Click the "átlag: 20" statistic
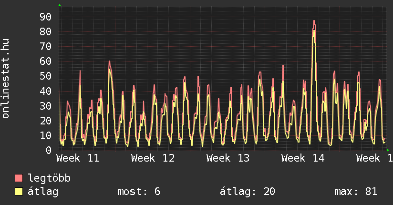393x205 pixels. [x=247, y=192]
